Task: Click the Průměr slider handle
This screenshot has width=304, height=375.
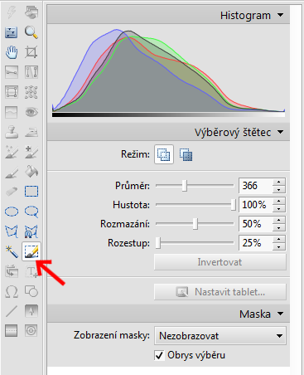Action: coord(185,186)
